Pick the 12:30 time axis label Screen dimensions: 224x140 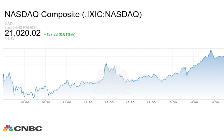click(130, 102)
